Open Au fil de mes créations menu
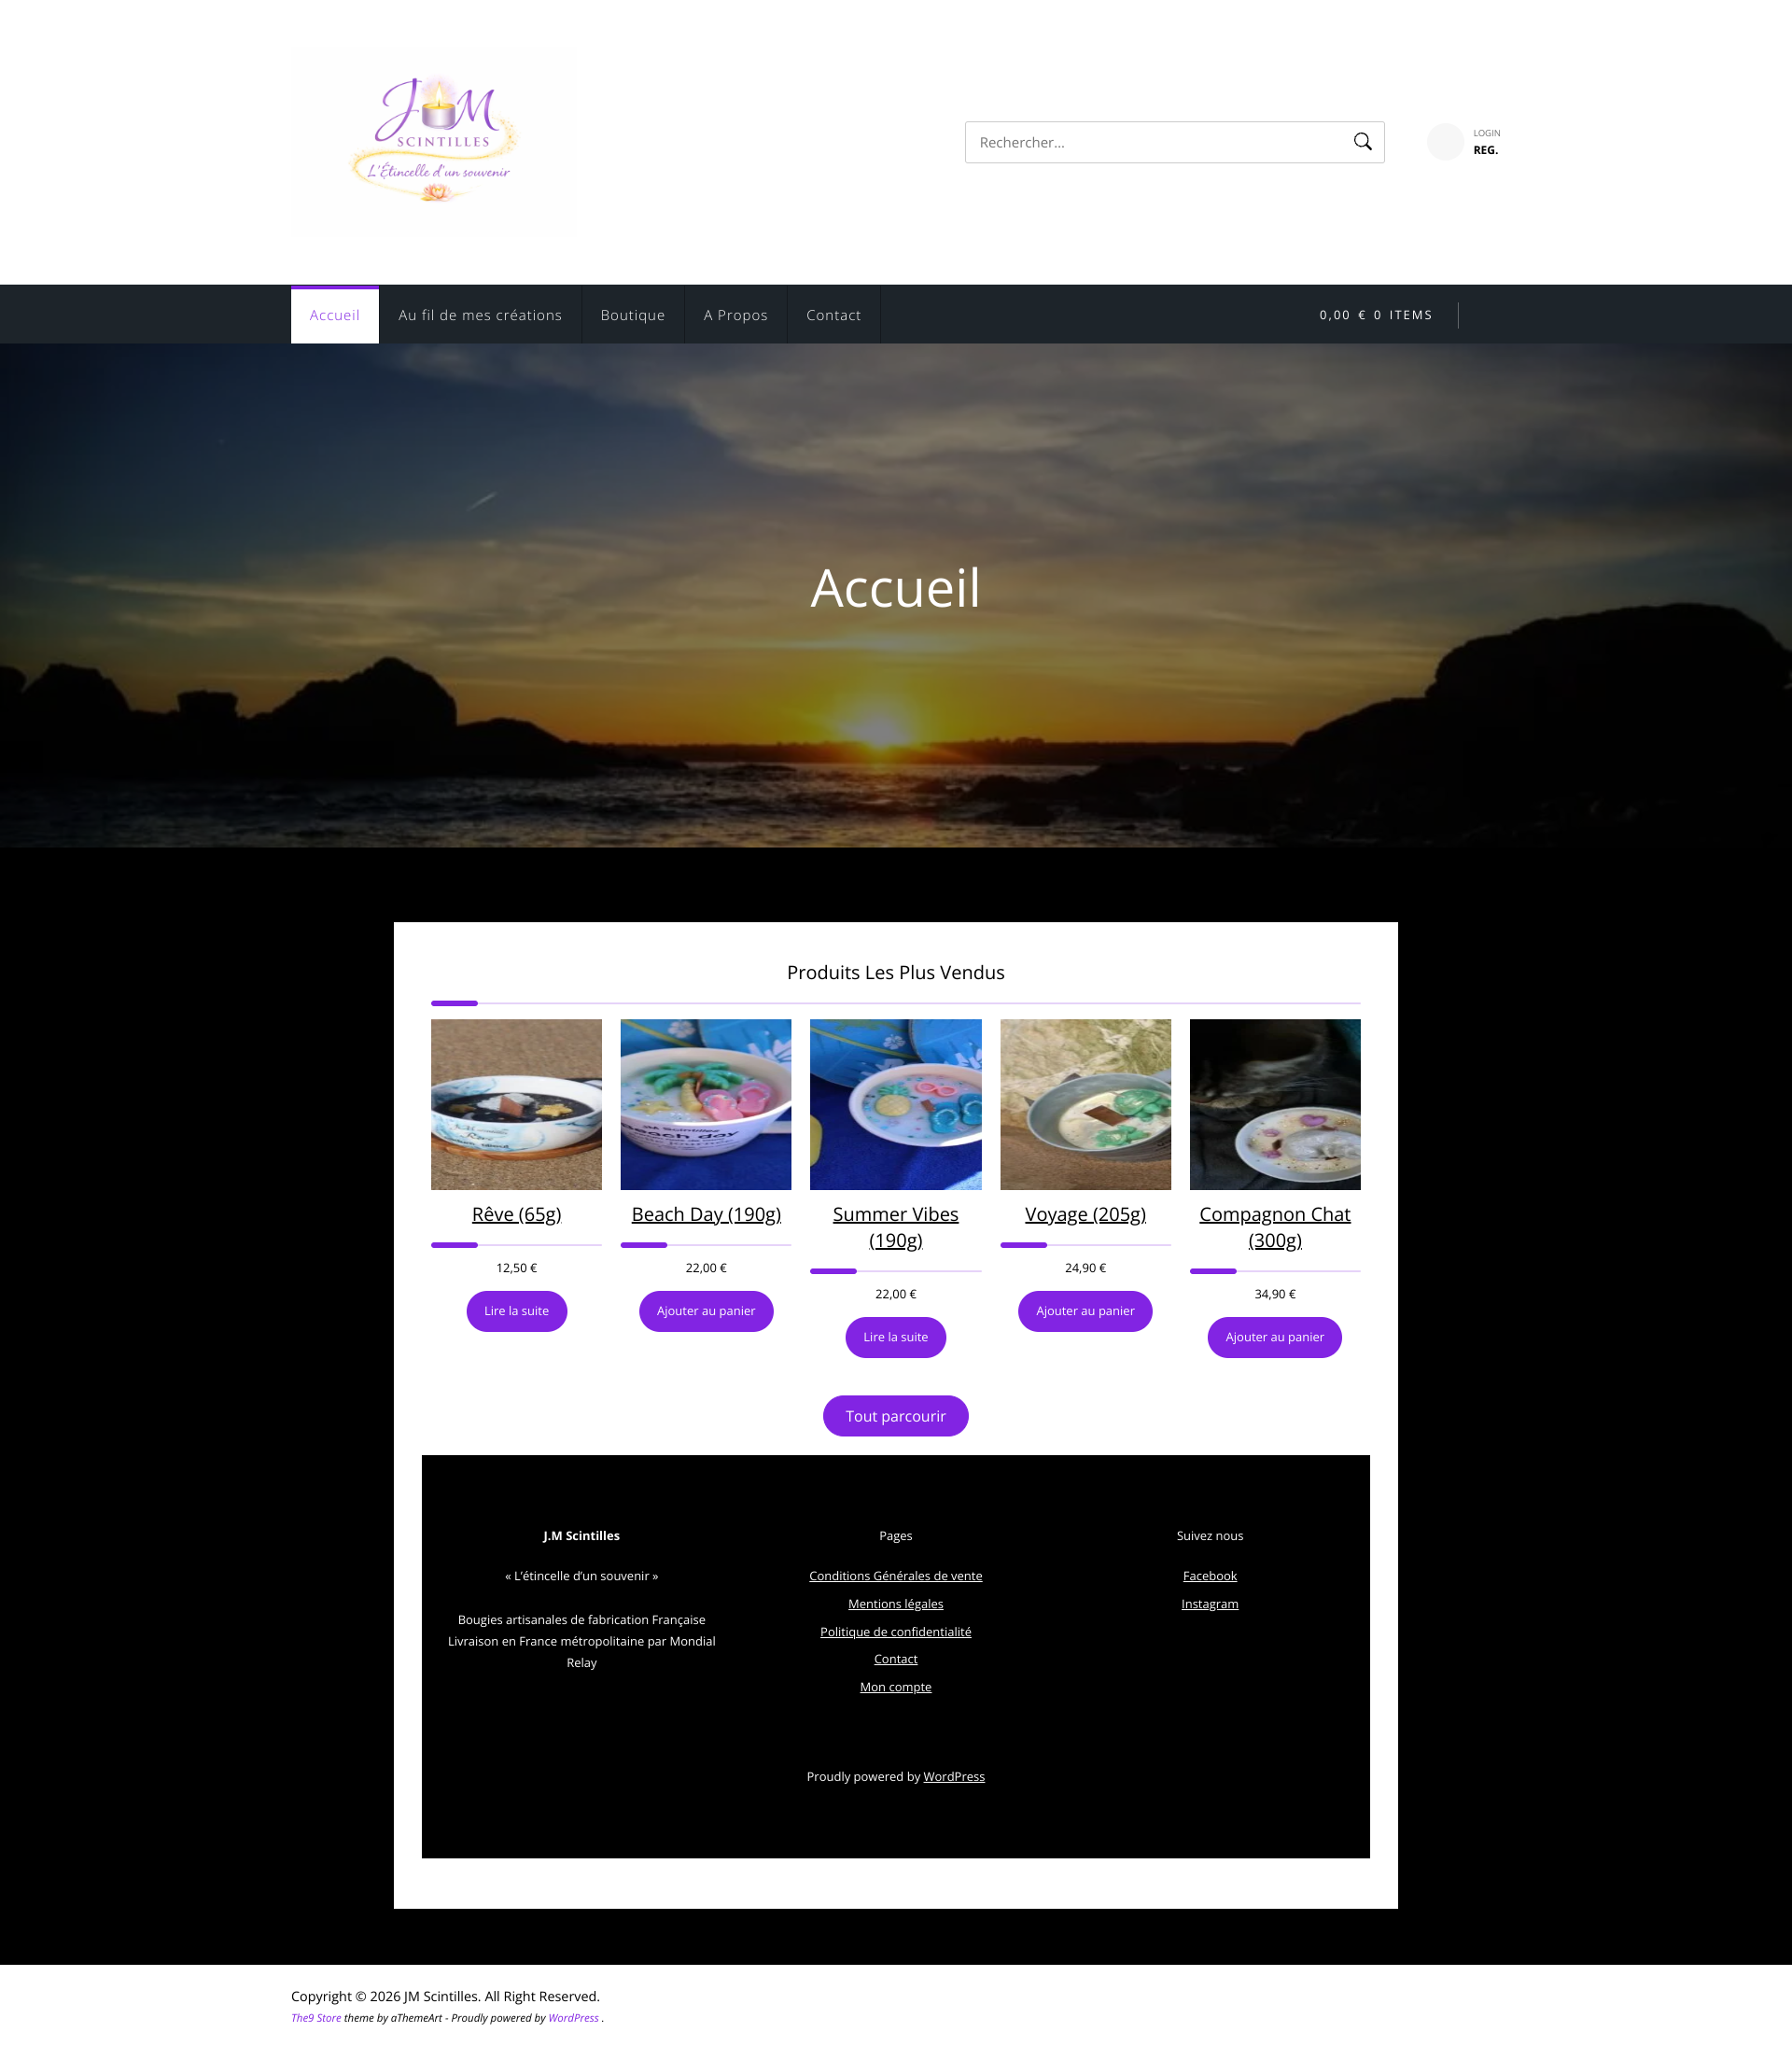Viewport: 1792px width, 2046px height. pyautogui.click(x=480, y=315)
